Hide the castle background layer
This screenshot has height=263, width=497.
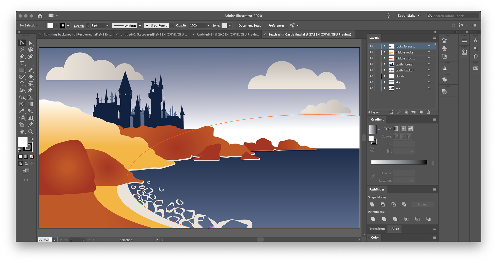click(x=371, y=70)
